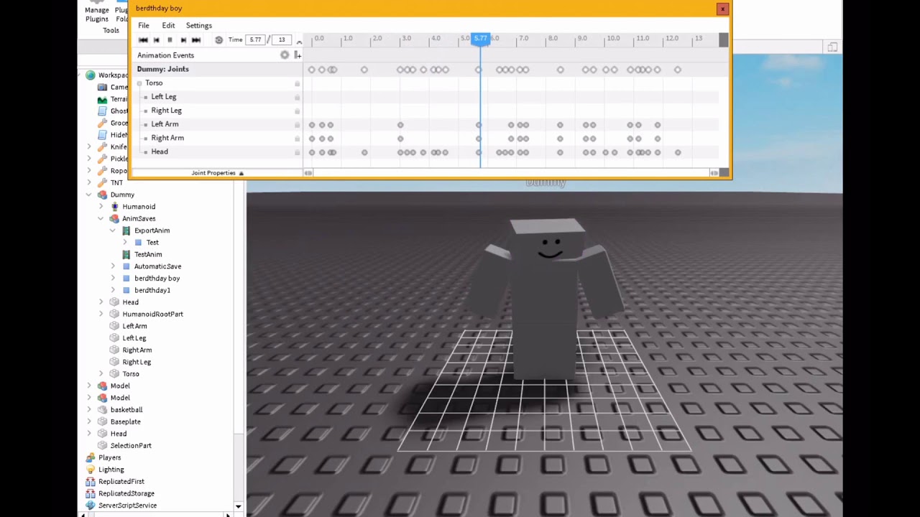The height and width of the screenshot is (517, 920).
Task: Expand the basketball node in Explorer
Action: point(89,410)
